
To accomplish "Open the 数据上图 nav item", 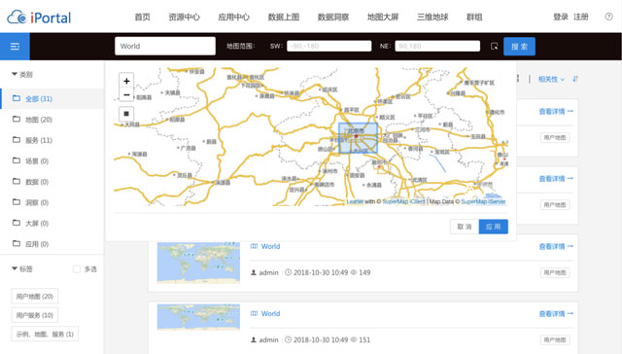I will 284,18.
